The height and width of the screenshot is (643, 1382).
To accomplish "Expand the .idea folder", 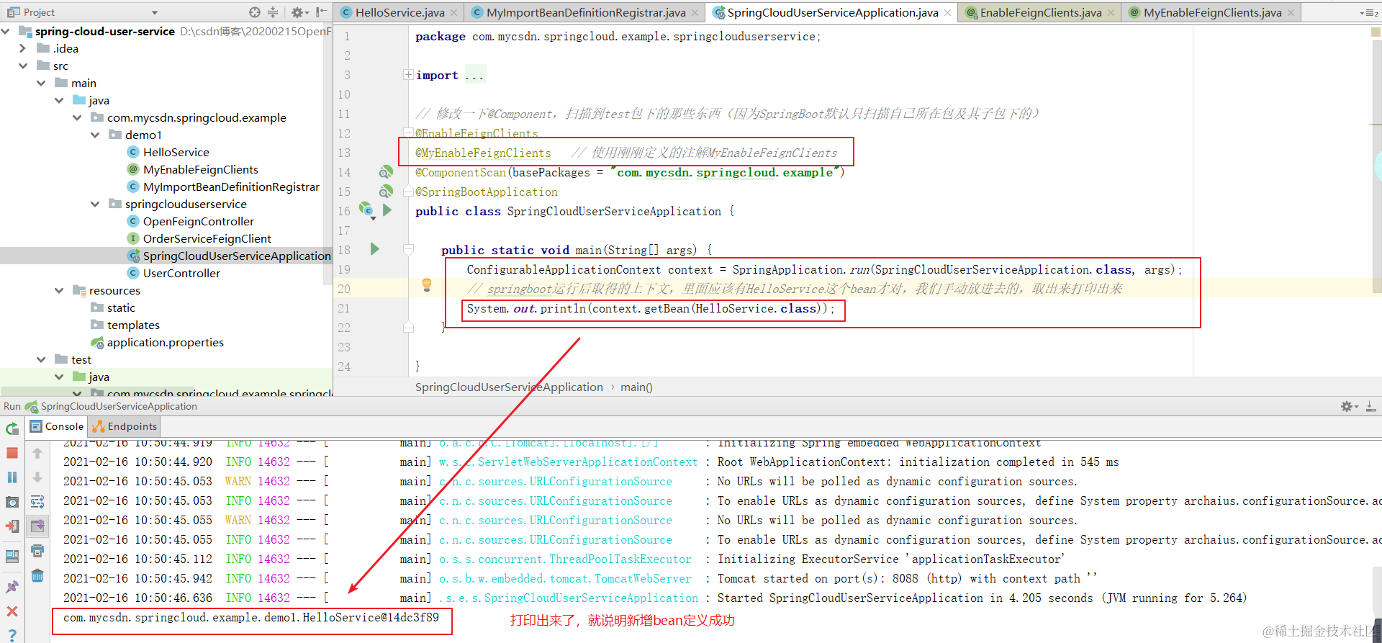I will coord(22,48).
